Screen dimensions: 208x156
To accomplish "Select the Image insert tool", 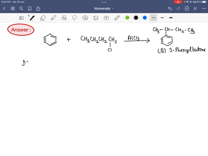I will point(96,18).
